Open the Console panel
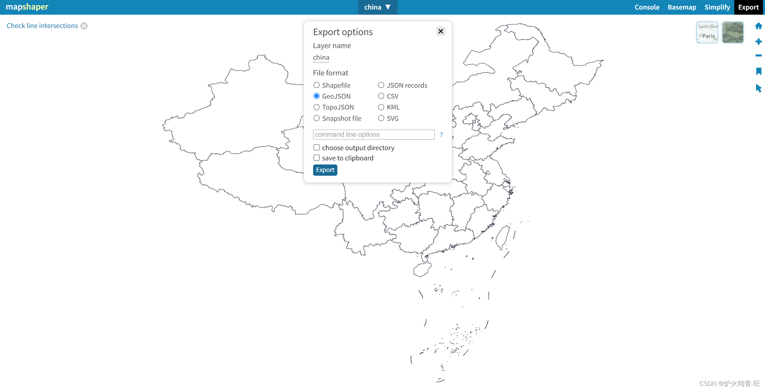This screenshot has width=765, height=390. click(x=647, y=7)
